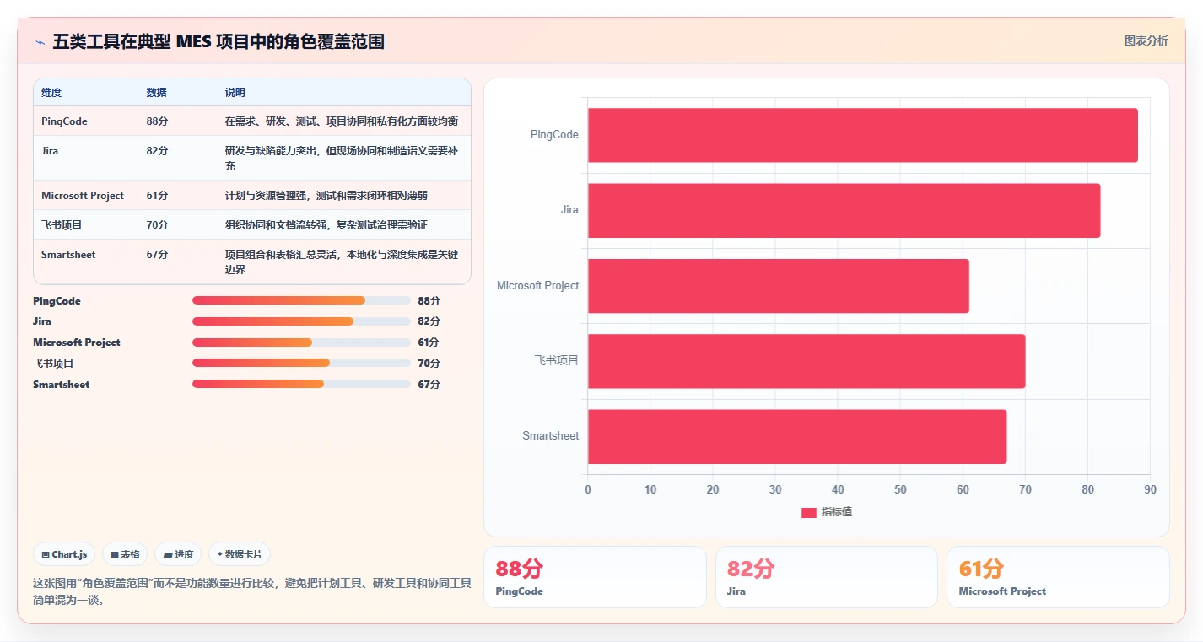Image resolution: width=1203 pixels, height=642 pixels.
Task: Click the description starting 在需求、研发、测试
Action: (x=342, y=121)
